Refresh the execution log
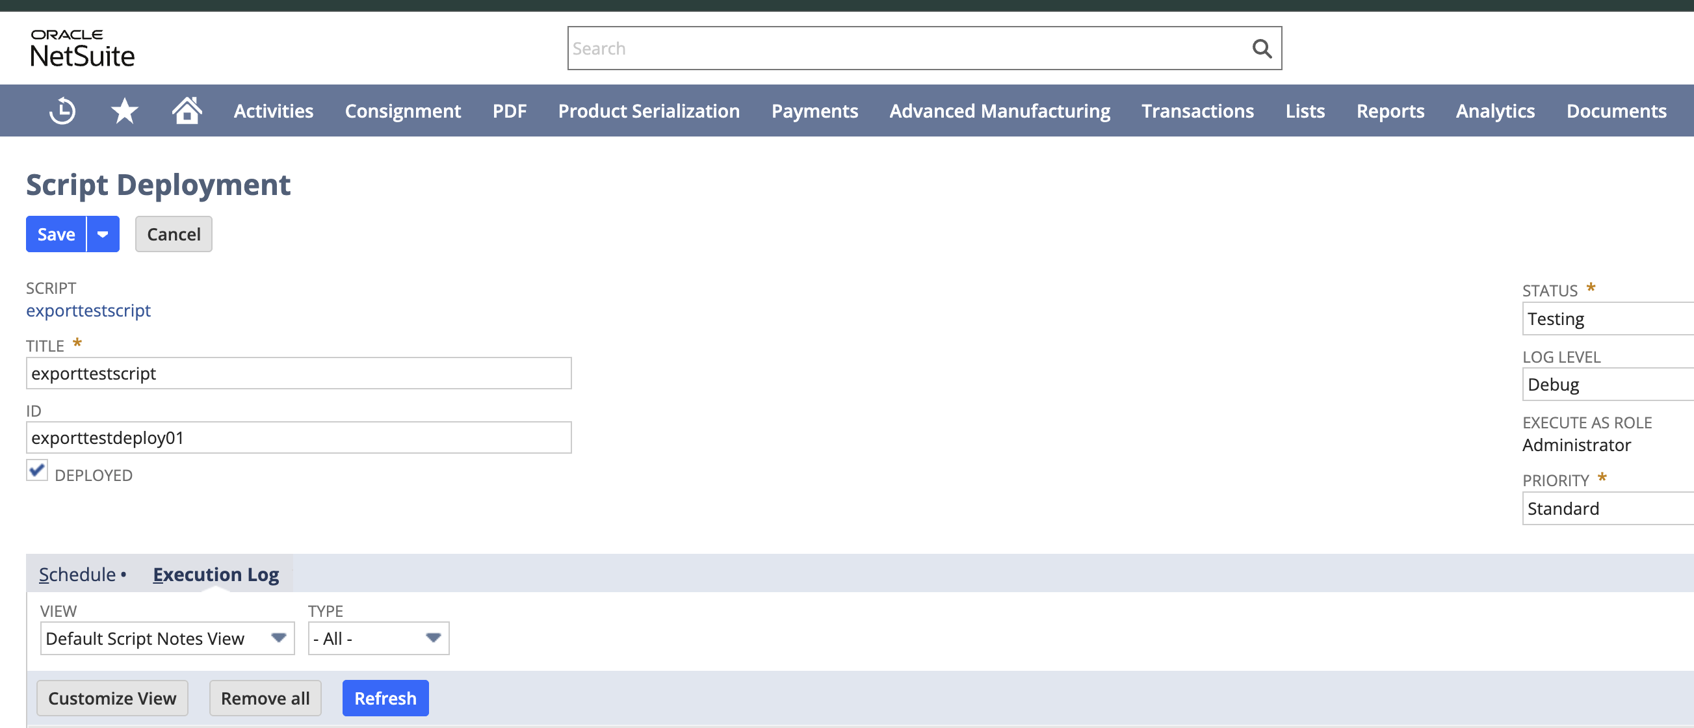This screenshot has height=728, width=1694. click(x=385, y=697)
